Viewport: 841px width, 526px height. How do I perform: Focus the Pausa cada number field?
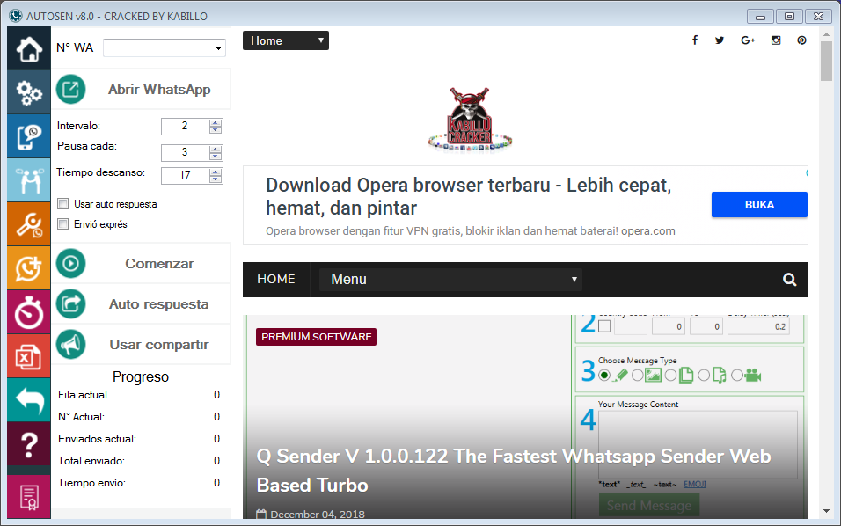point(185,153)
